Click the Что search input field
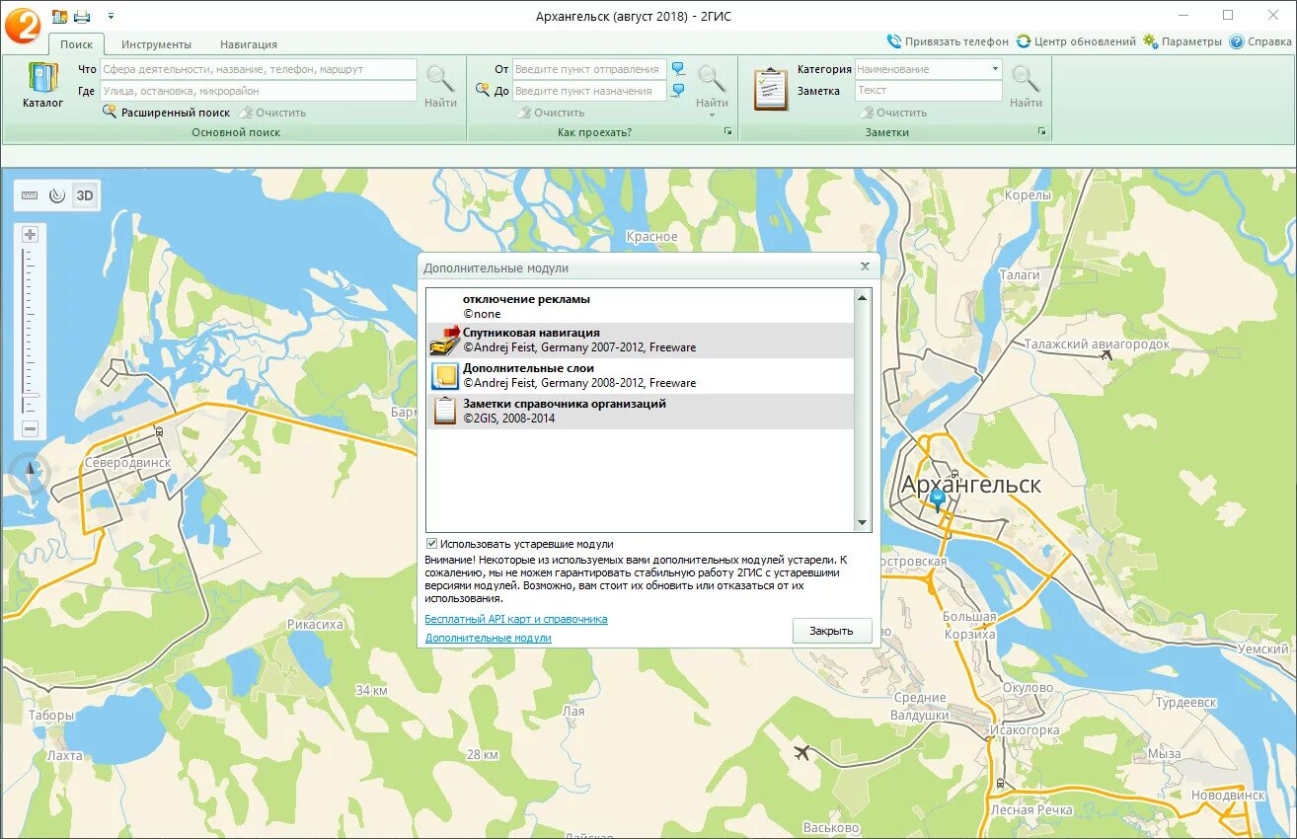The image size is (1297, 839). 259,69
